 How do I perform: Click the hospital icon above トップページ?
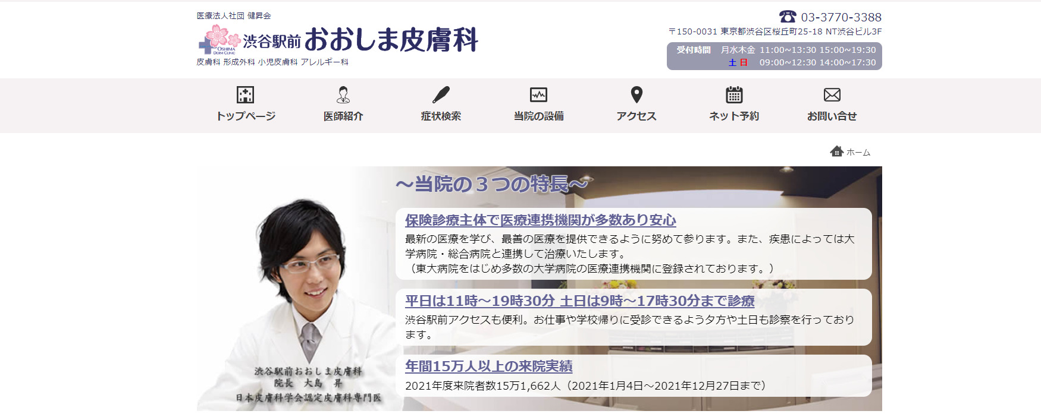point(245,95)
